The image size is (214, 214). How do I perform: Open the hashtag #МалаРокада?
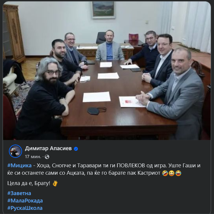click(25, 201)
